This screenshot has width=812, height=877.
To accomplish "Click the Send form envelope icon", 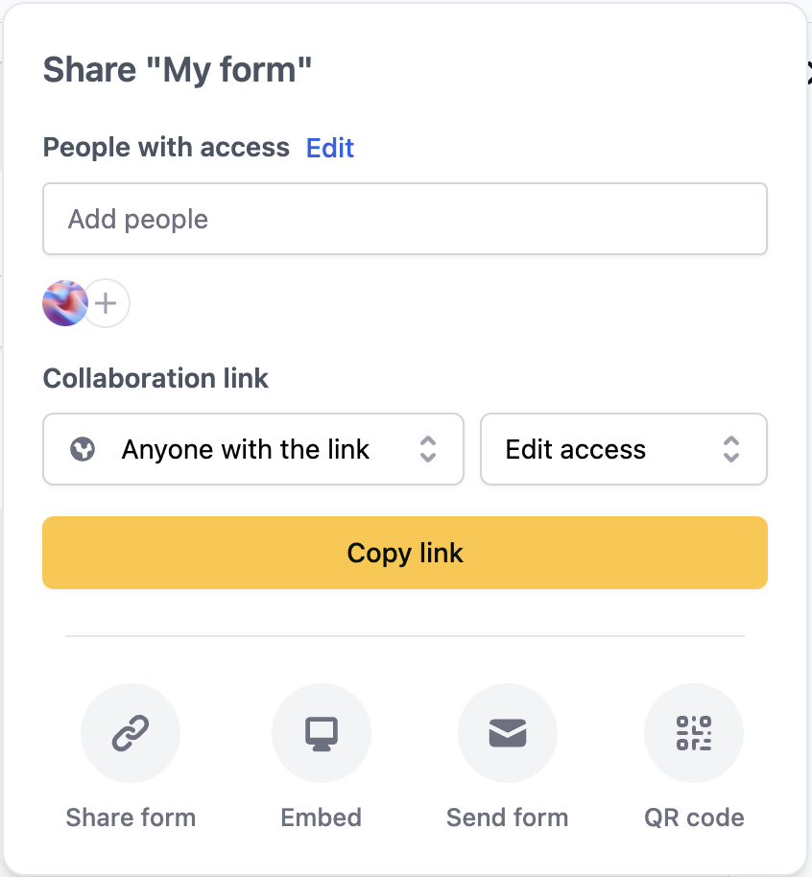I will 507,733.
